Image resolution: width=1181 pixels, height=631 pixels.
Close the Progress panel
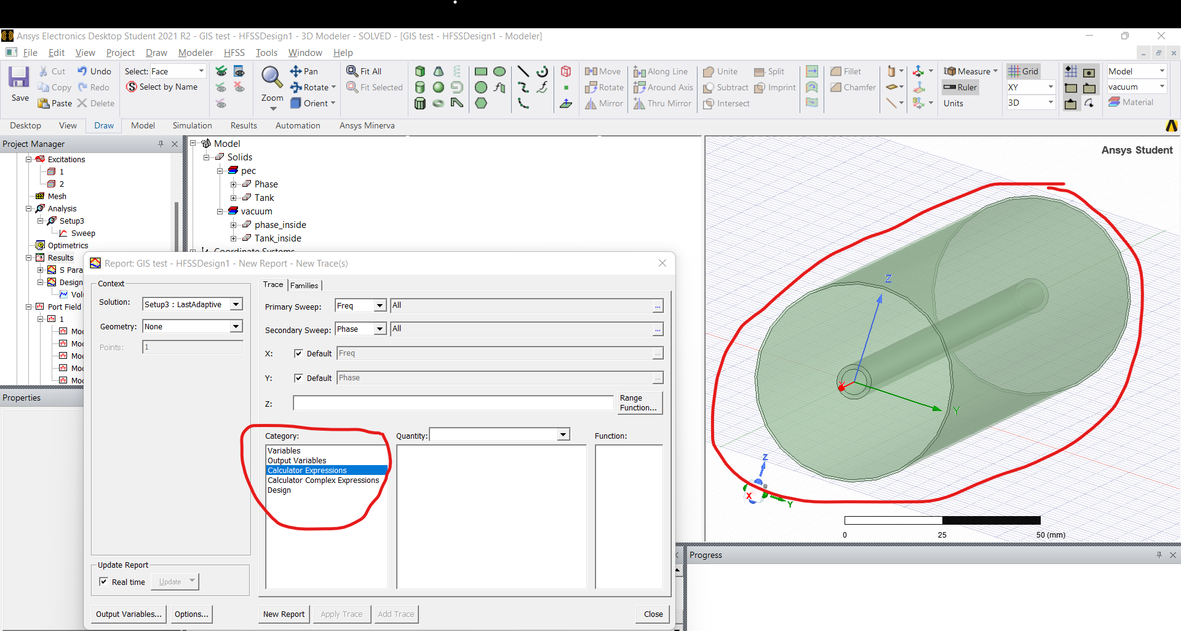pyautogui.click(x=1172, y=555)
